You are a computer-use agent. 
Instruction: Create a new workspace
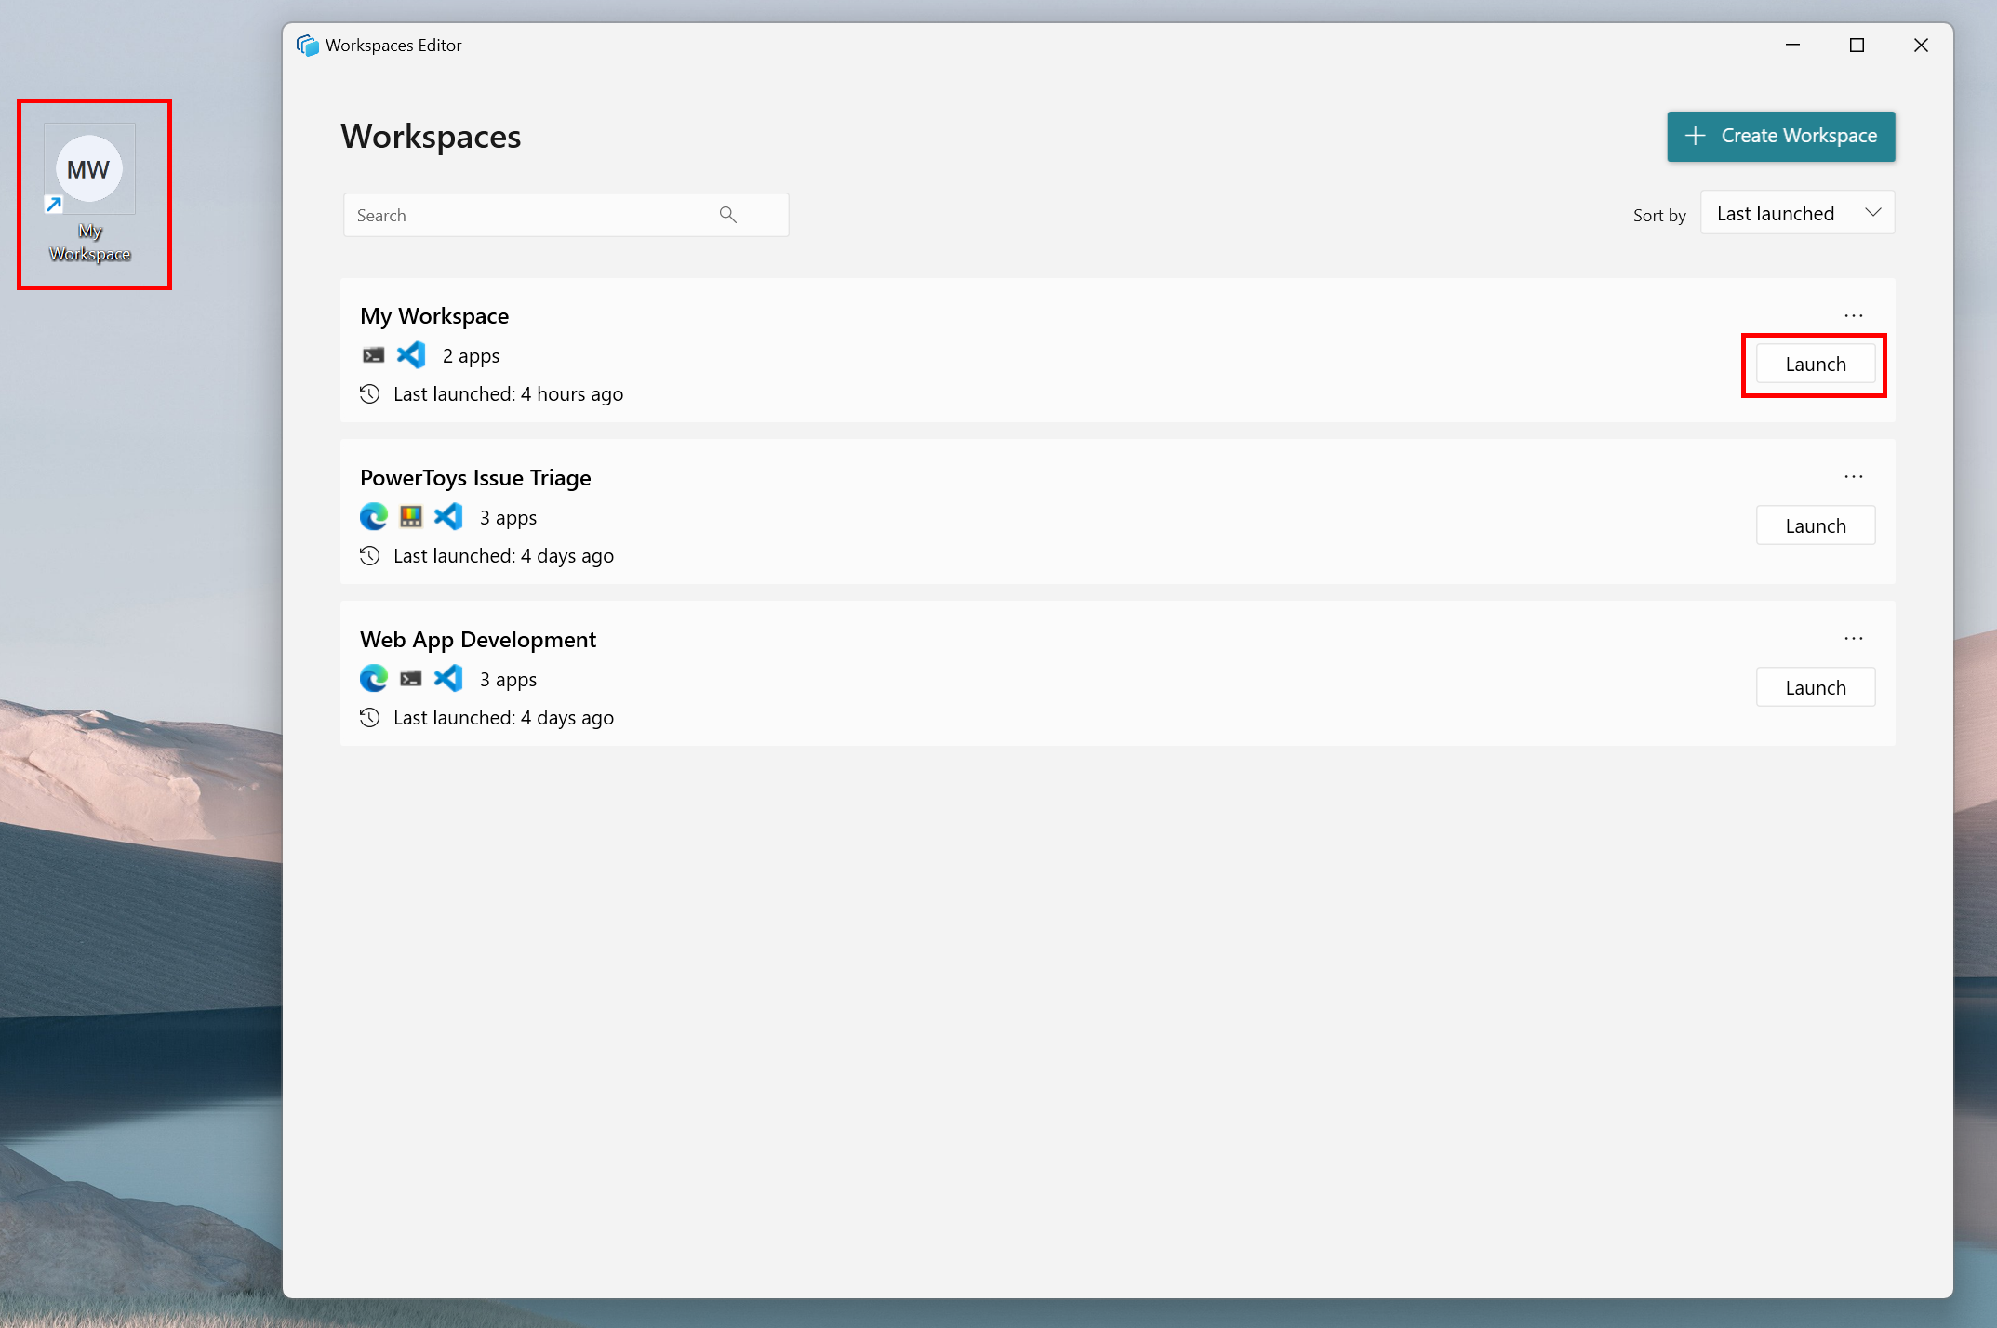pos(1779,135)
